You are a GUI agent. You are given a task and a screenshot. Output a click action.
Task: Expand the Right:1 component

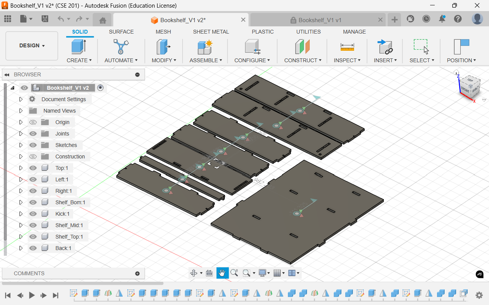tap(21, 191)
